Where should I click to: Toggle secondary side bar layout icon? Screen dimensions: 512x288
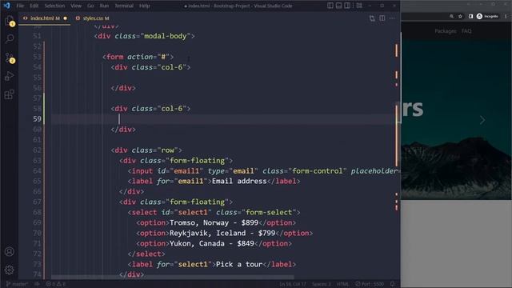(x=347, y=6)
